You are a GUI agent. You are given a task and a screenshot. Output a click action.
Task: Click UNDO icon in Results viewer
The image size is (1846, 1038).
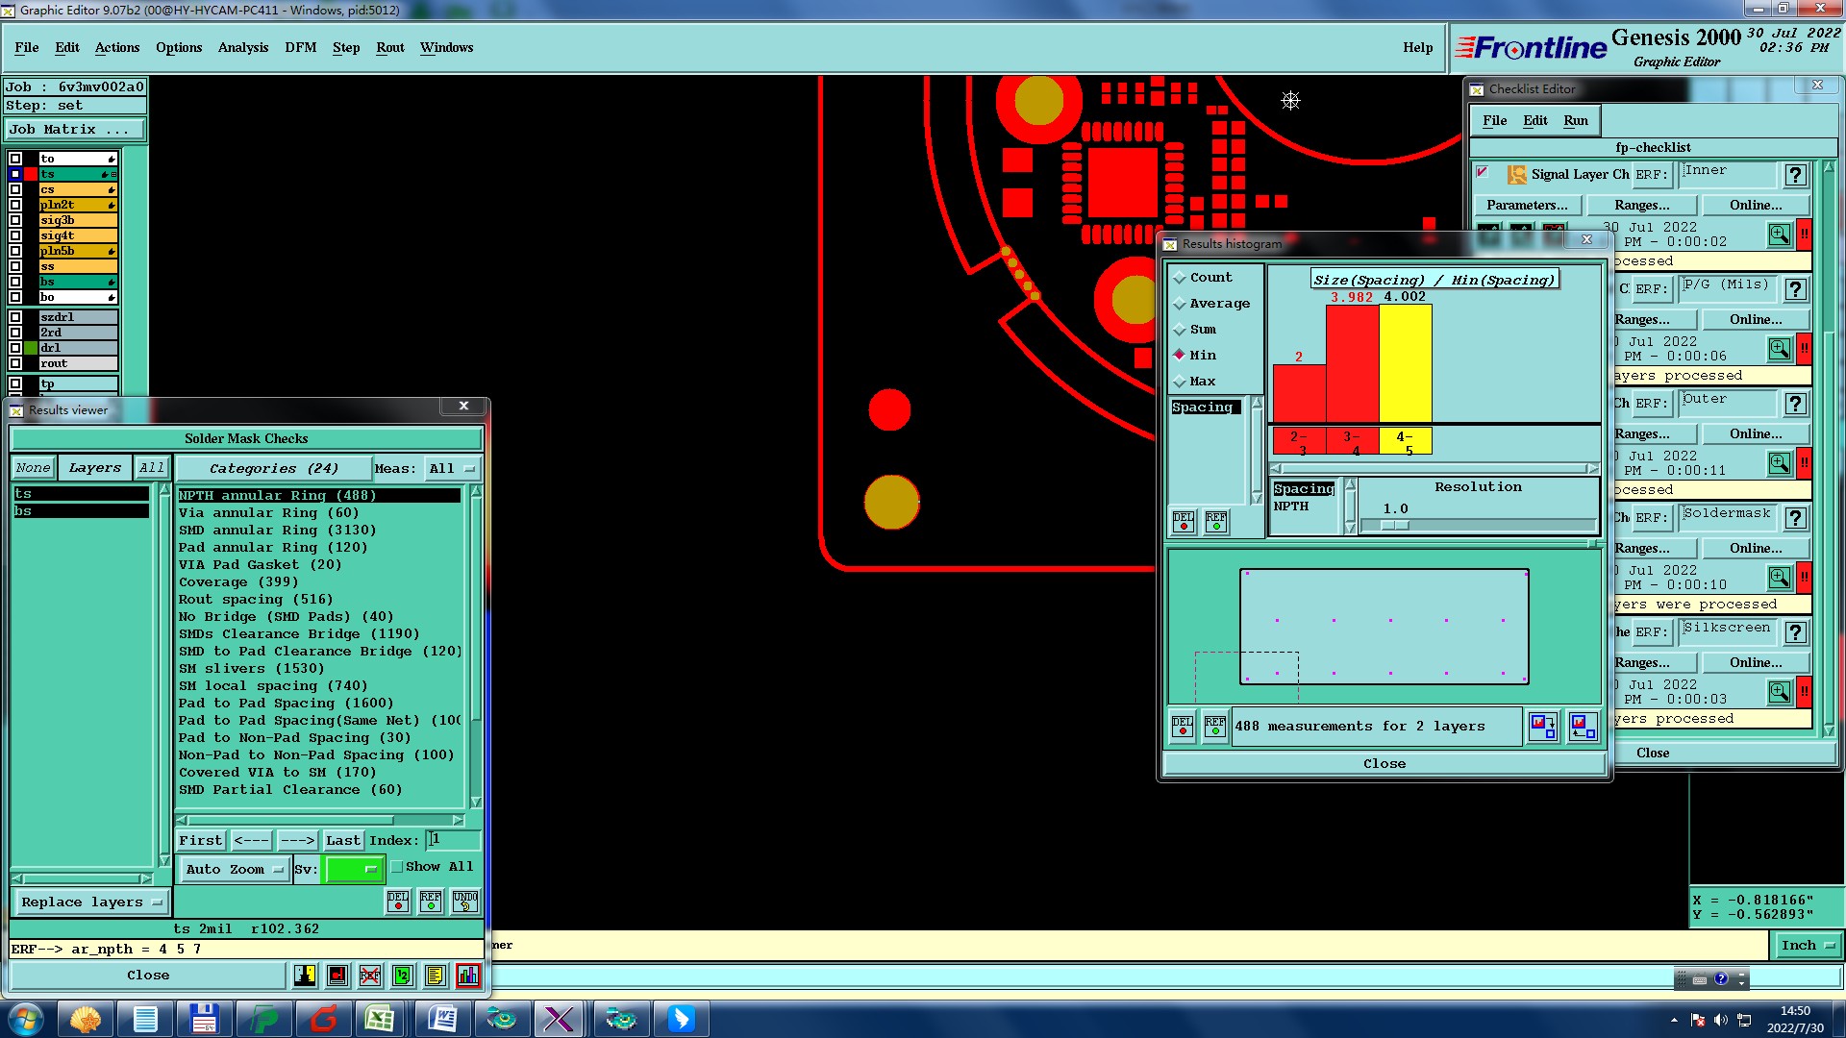point(465,901)
